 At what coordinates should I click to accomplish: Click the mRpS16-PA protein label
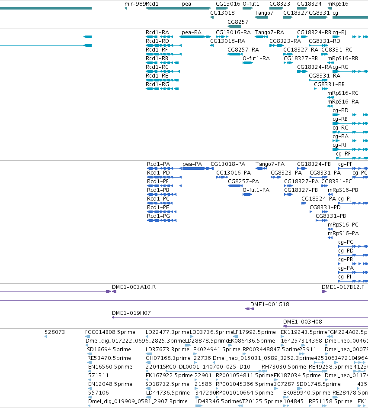(x=343, y=233)
